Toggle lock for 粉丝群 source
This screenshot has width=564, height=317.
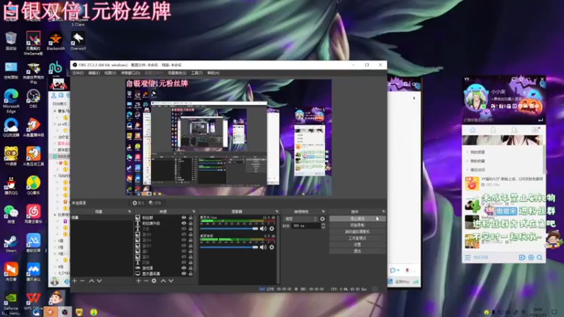point(190,218)
